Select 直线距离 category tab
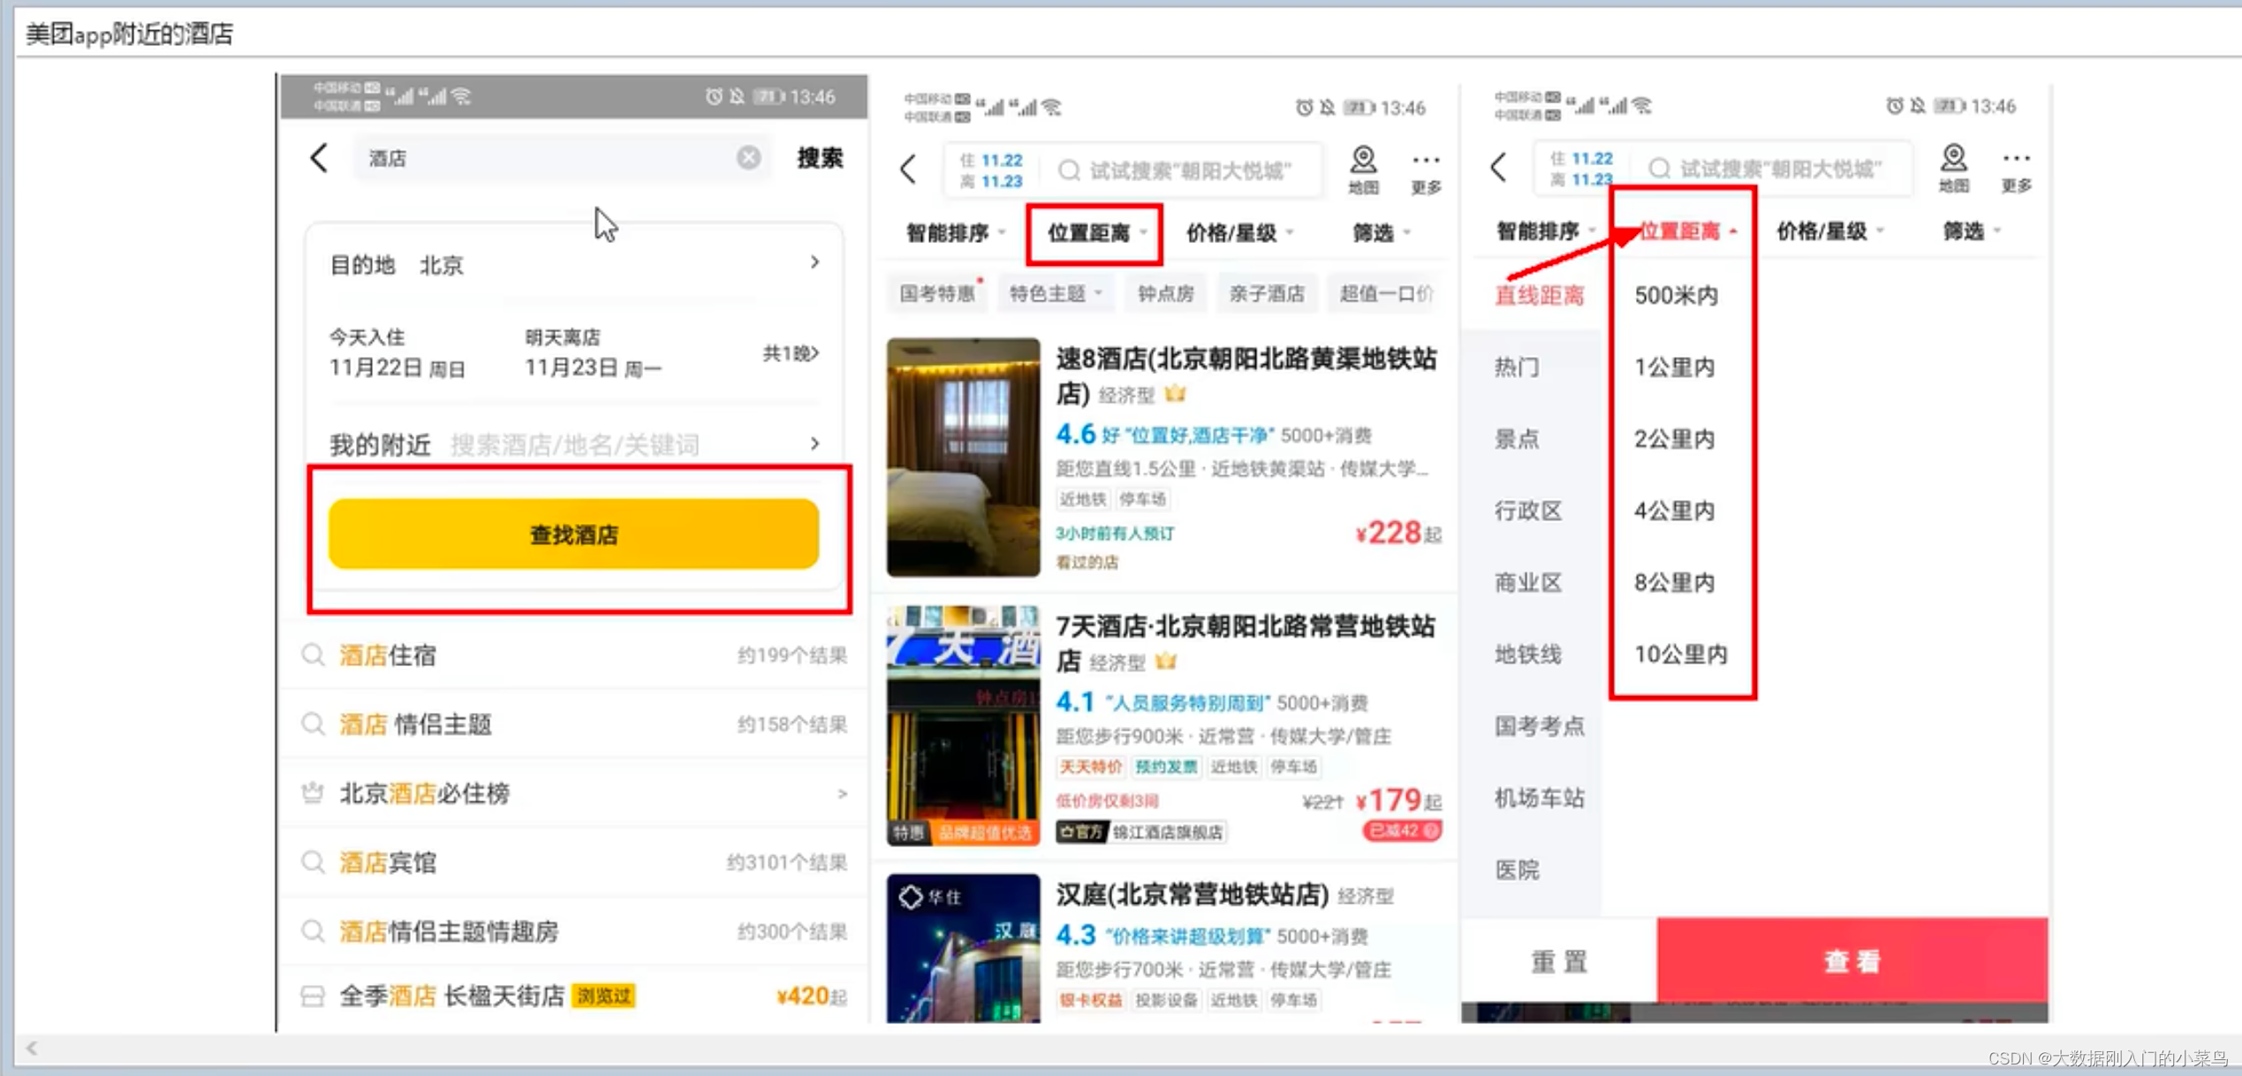 tap(1540, 295)
